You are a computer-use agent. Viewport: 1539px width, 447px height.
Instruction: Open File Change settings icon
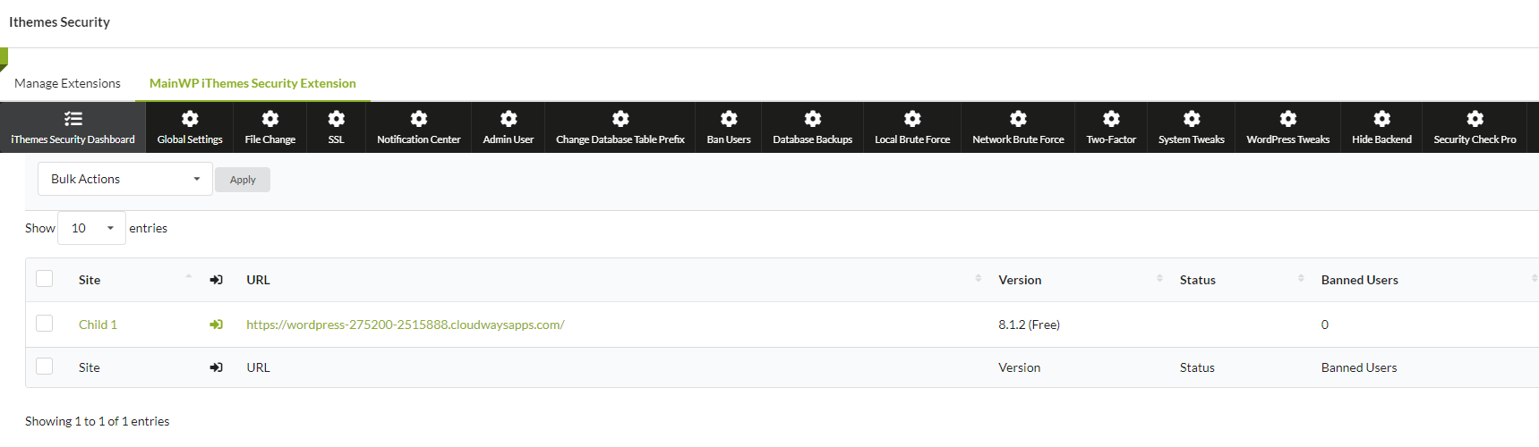[x=270, y=118]
